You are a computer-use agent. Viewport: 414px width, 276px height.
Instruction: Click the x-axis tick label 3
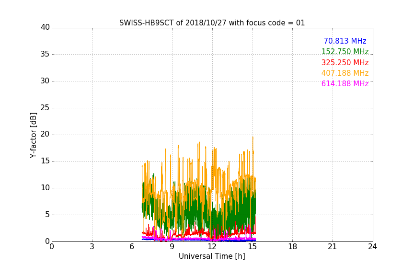(92, 247)
